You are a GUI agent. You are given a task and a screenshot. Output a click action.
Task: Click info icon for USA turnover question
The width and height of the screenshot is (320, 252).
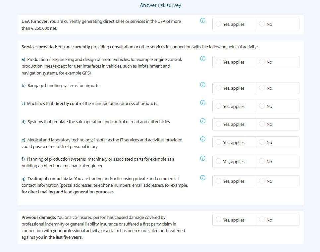point(203,21)
